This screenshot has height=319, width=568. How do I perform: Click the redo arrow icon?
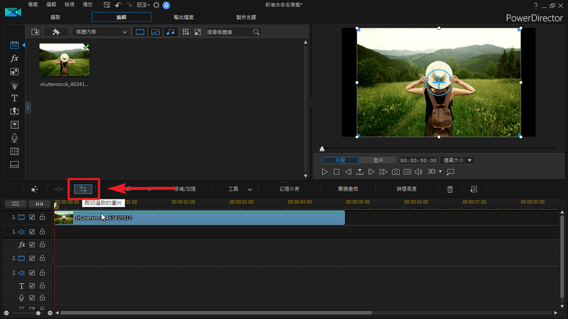tap(129, 5)
